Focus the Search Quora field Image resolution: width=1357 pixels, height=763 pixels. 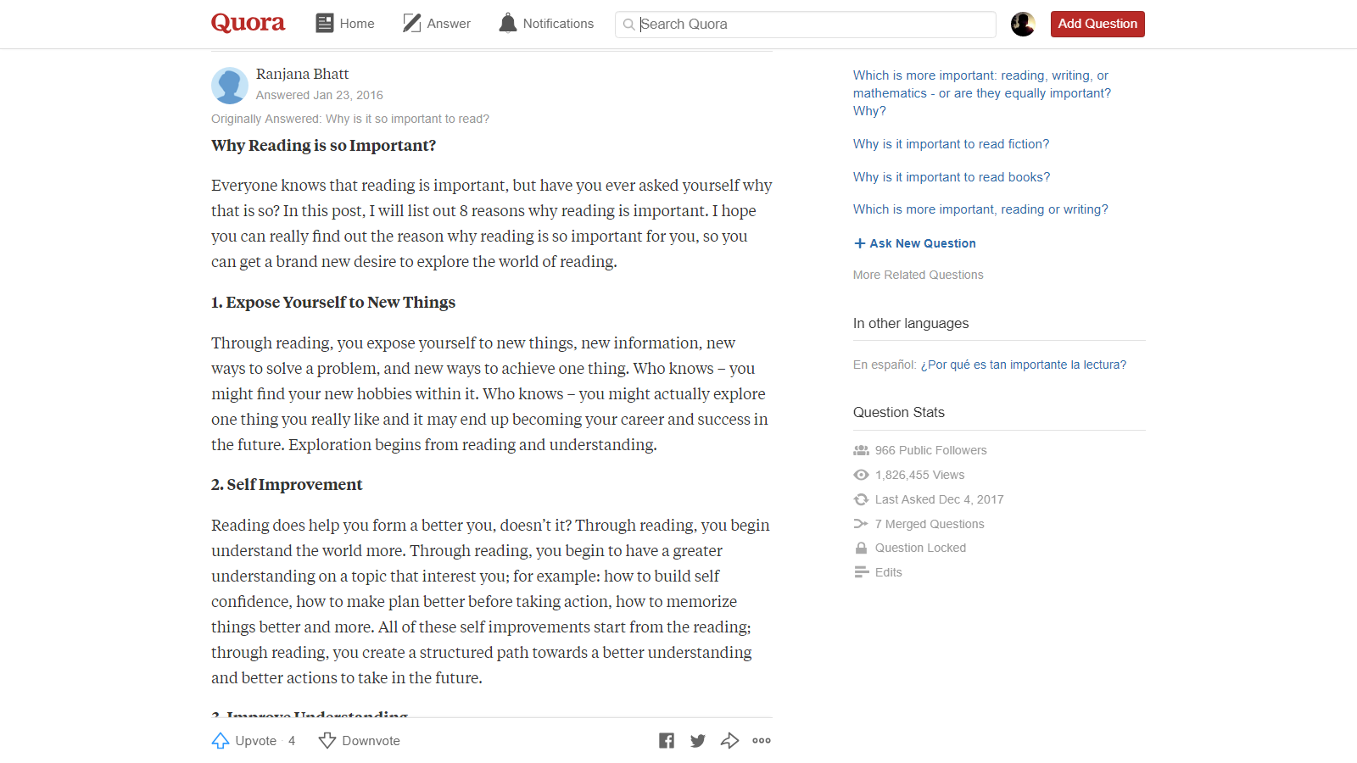[x=806, y=25]
